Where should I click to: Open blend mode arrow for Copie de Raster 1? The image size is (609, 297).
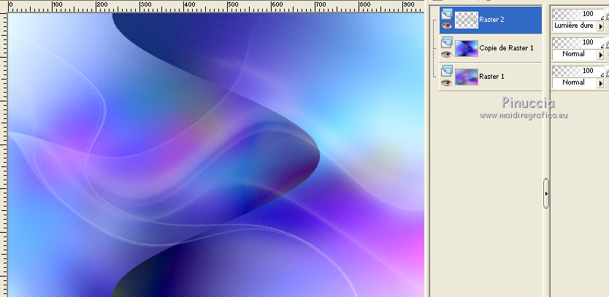click(600, 55)
